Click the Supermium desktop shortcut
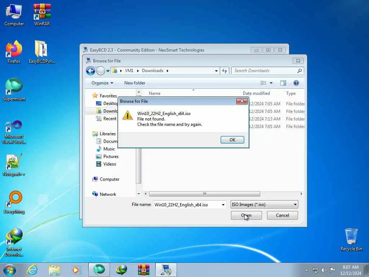369x277 pixels. pyautogui.click(x=14, y=90)
